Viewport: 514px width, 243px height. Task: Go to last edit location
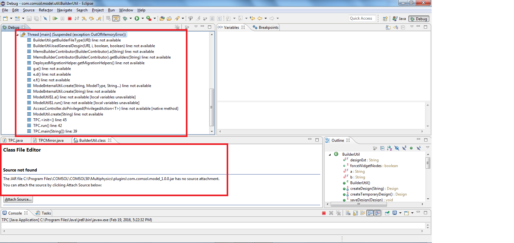click(x=252, y=18)
